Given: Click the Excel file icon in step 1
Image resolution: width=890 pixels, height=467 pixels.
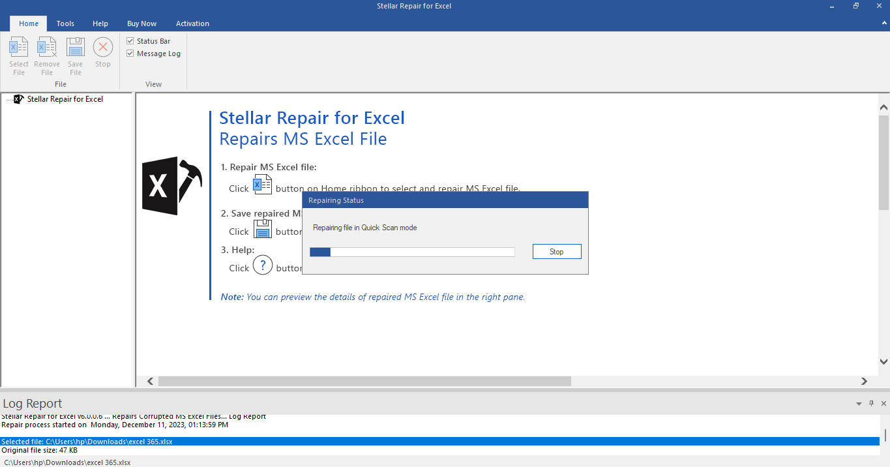Looking at the screenshot, I should pos(262,185).
